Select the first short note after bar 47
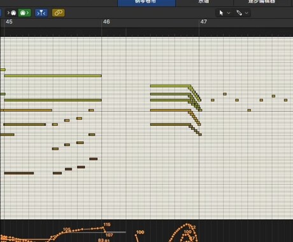This screenshot has width=293, height=242. click(x=213, y=100)
